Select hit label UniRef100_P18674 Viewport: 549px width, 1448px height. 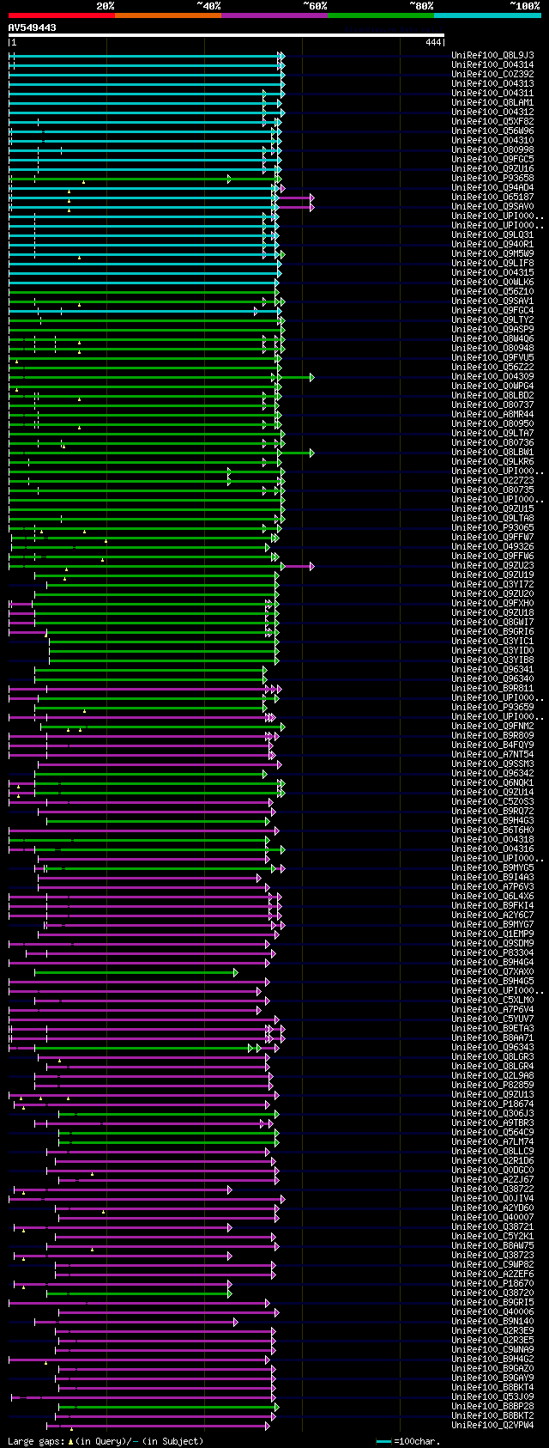(x=492, y=1104)
